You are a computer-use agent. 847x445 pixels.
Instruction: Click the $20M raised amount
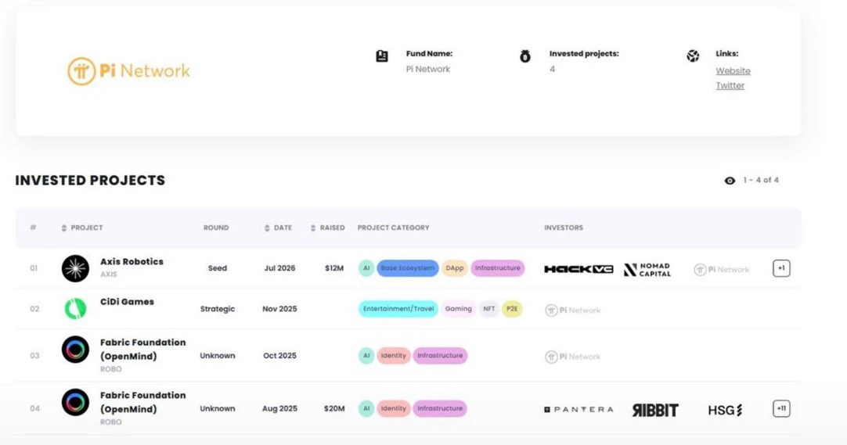[333, 409]
